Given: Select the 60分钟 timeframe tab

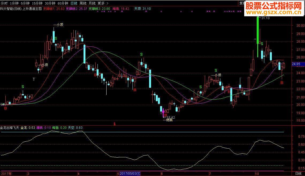Looking at the screenshot, I should pyautogui.click(x=63, y=3).
